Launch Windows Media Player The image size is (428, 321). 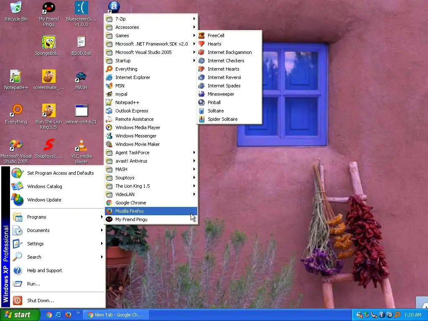(151, 127)
